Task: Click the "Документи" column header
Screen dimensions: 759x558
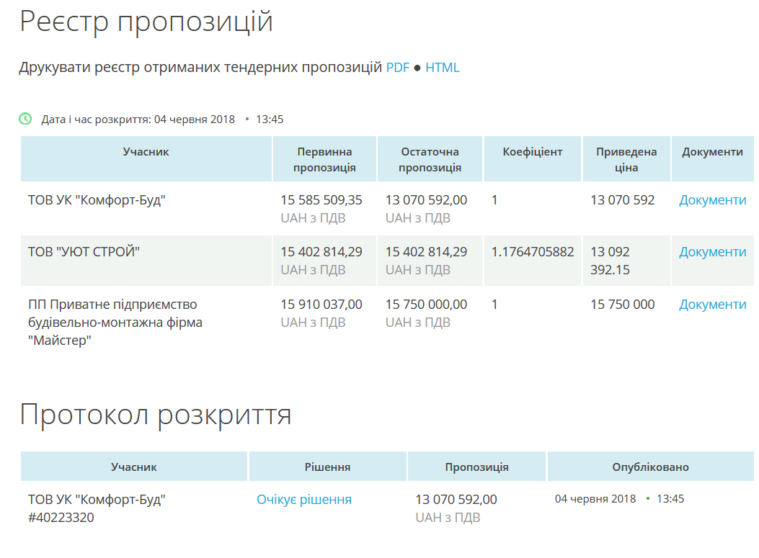Action: pyautogui.click(x=712, y=152)
